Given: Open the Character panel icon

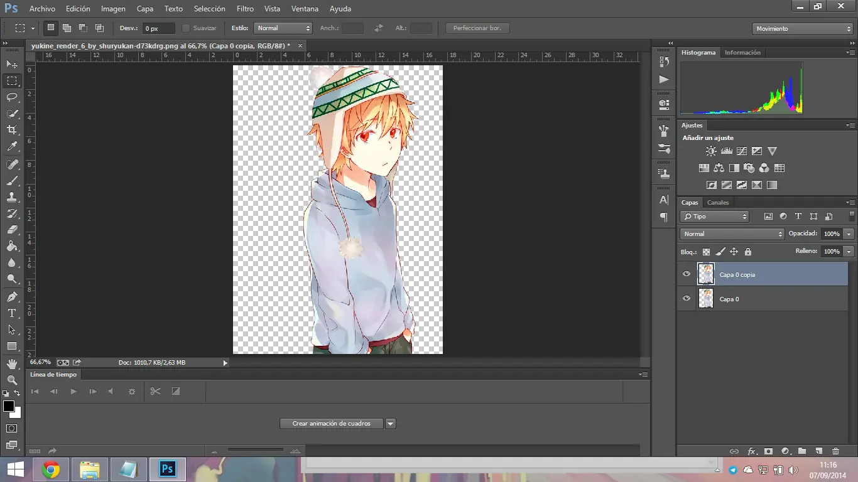Looking at the screenshot, I should coord(664,200).
